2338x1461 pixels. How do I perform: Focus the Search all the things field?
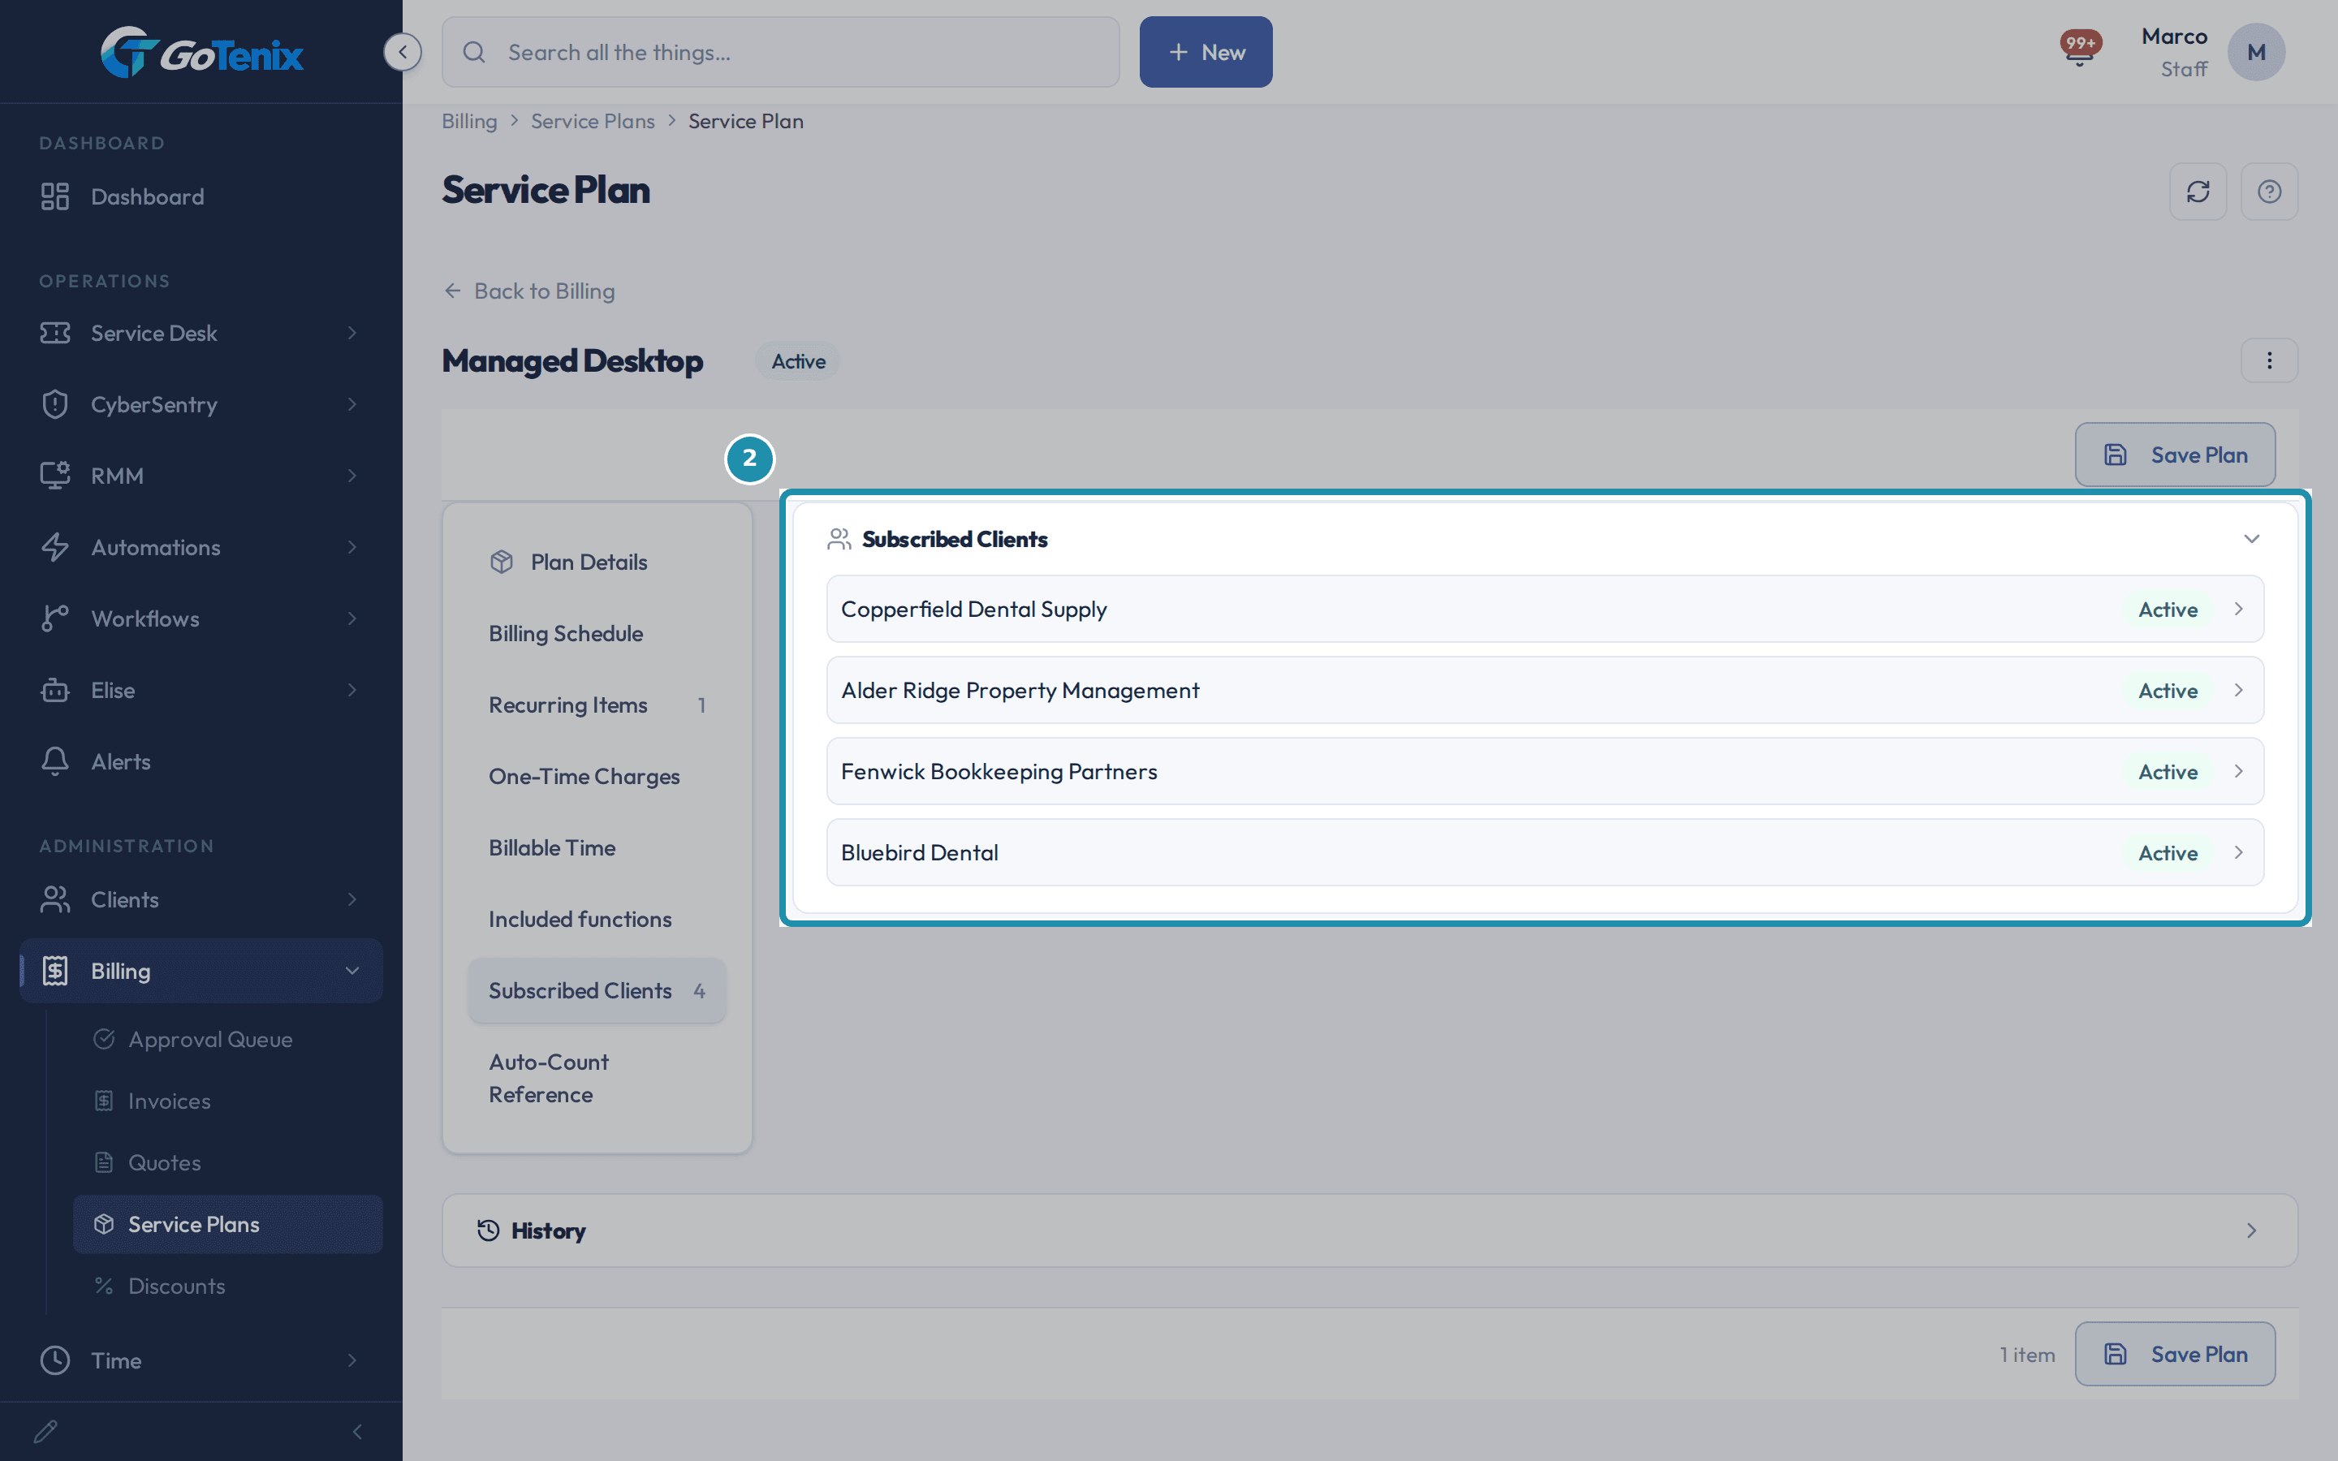tap(781, 52)
